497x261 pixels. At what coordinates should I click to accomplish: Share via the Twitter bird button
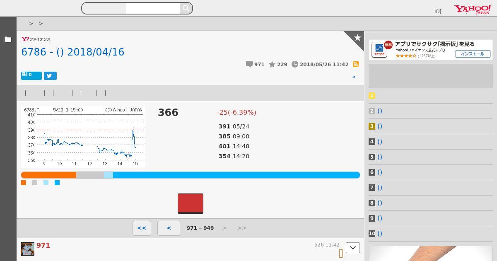[50, 76]
